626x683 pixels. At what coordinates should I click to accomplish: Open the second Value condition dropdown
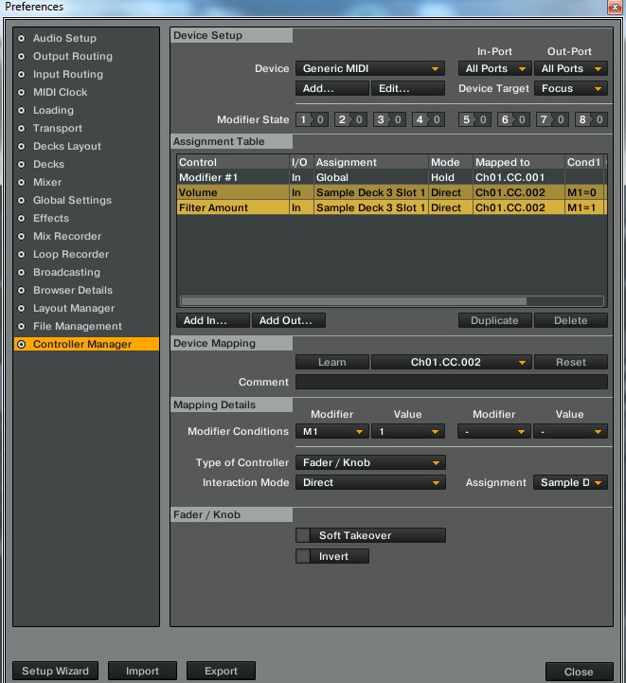[x=571, y=432]
